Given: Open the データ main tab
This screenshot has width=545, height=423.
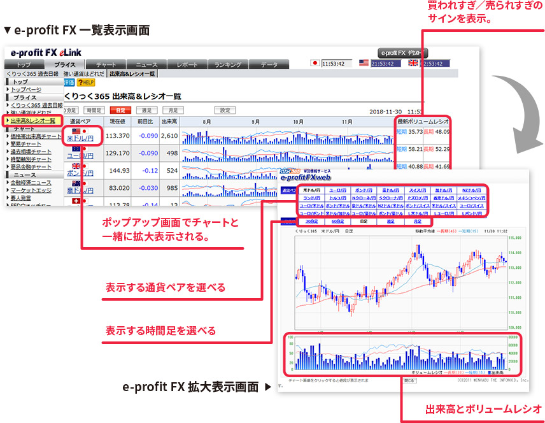Looking at the screenshot, I should tap(269, 64).
